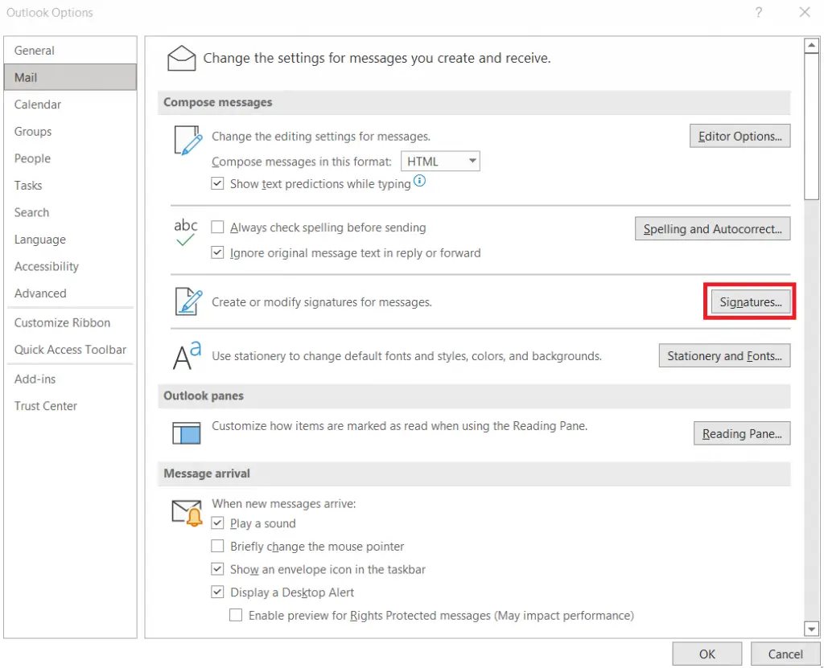Click the stationery fonts 'Aa' icon

pyautogui.click(x=187, y=355)
